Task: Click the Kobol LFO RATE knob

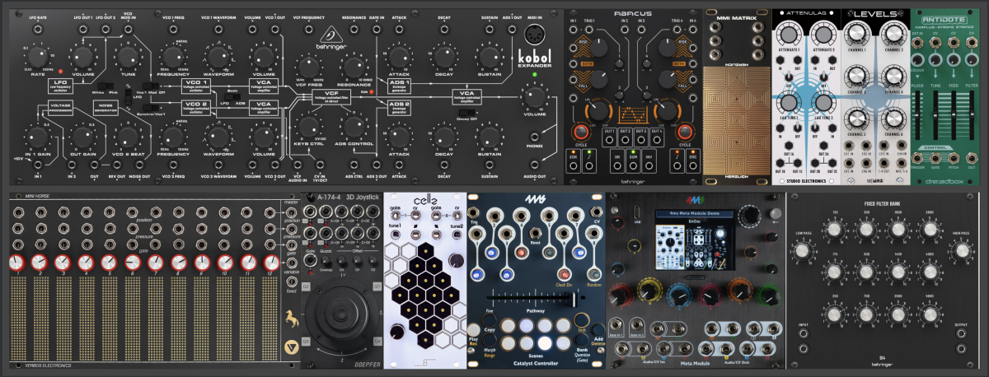Action: point(37,57)
